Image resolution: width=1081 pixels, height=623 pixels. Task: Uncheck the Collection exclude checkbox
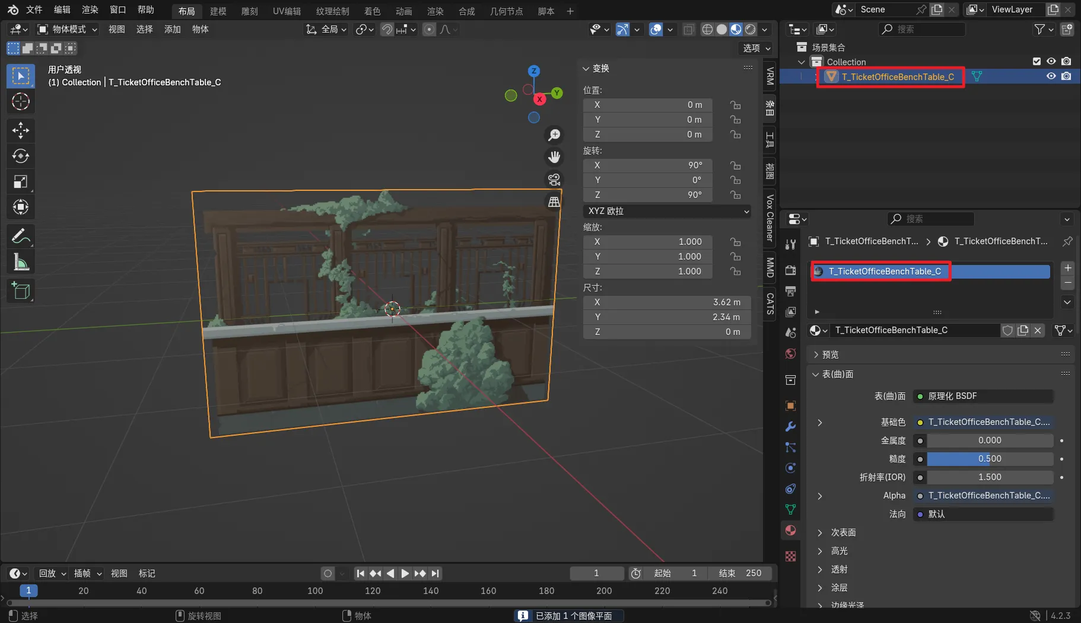coord(1037,62)
